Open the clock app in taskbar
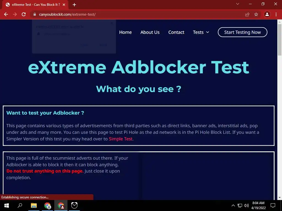Screen dimensions: 282x211 click(74, 206)
